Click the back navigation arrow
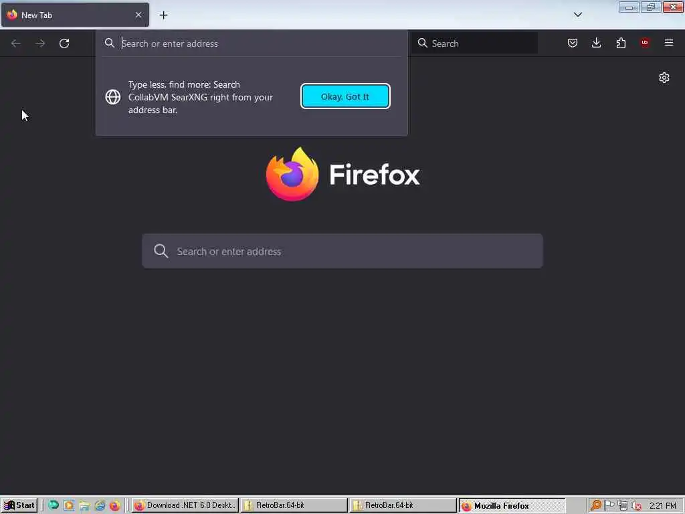The height and width of the screenshot is (514, 685). 16,44
